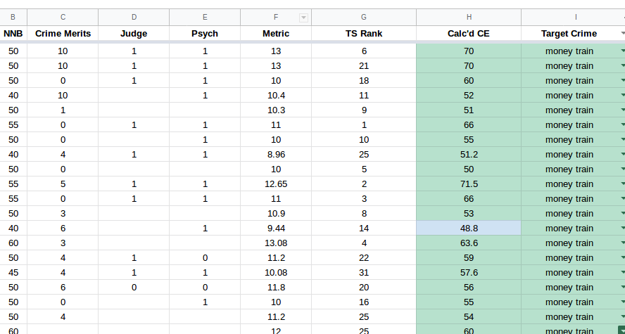Select the Metric cell showing 11.8

pos(276,288)
